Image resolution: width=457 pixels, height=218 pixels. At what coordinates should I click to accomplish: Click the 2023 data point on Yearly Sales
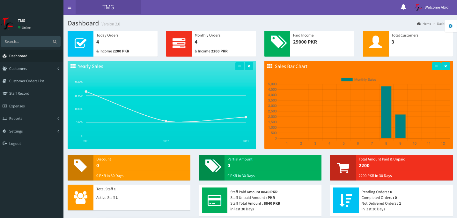point(246,117)
